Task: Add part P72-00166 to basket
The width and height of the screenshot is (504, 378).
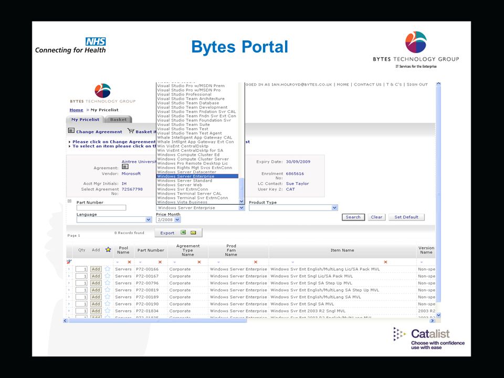Action: [x=96, y=269]
